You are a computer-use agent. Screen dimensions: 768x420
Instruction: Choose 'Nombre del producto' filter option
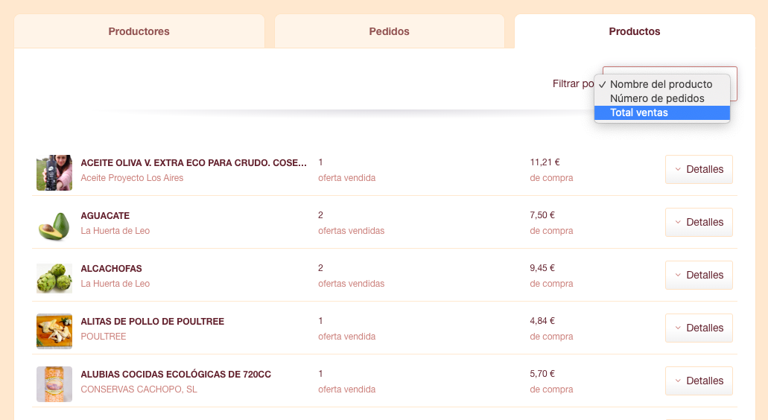[661, 84]
